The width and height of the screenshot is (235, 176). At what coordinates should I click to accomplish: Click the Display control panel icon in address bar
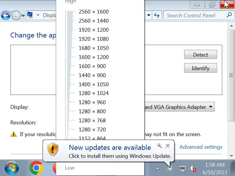[30, 15]
